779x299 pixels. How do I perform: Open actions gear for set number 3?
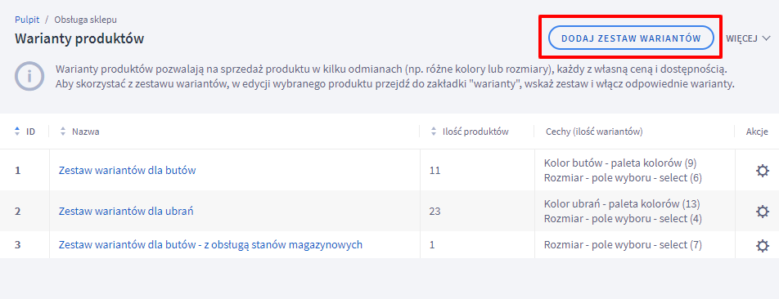coord(762,245)
